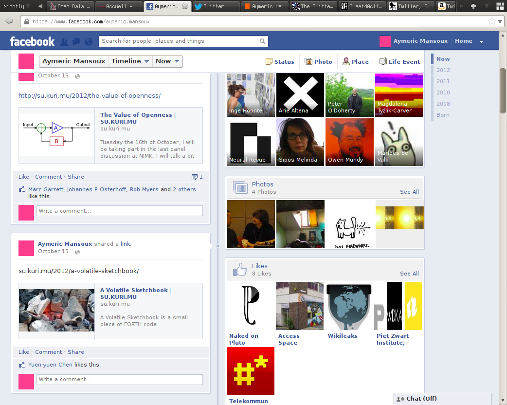Select the Life Event composer option

click(399, 62)
